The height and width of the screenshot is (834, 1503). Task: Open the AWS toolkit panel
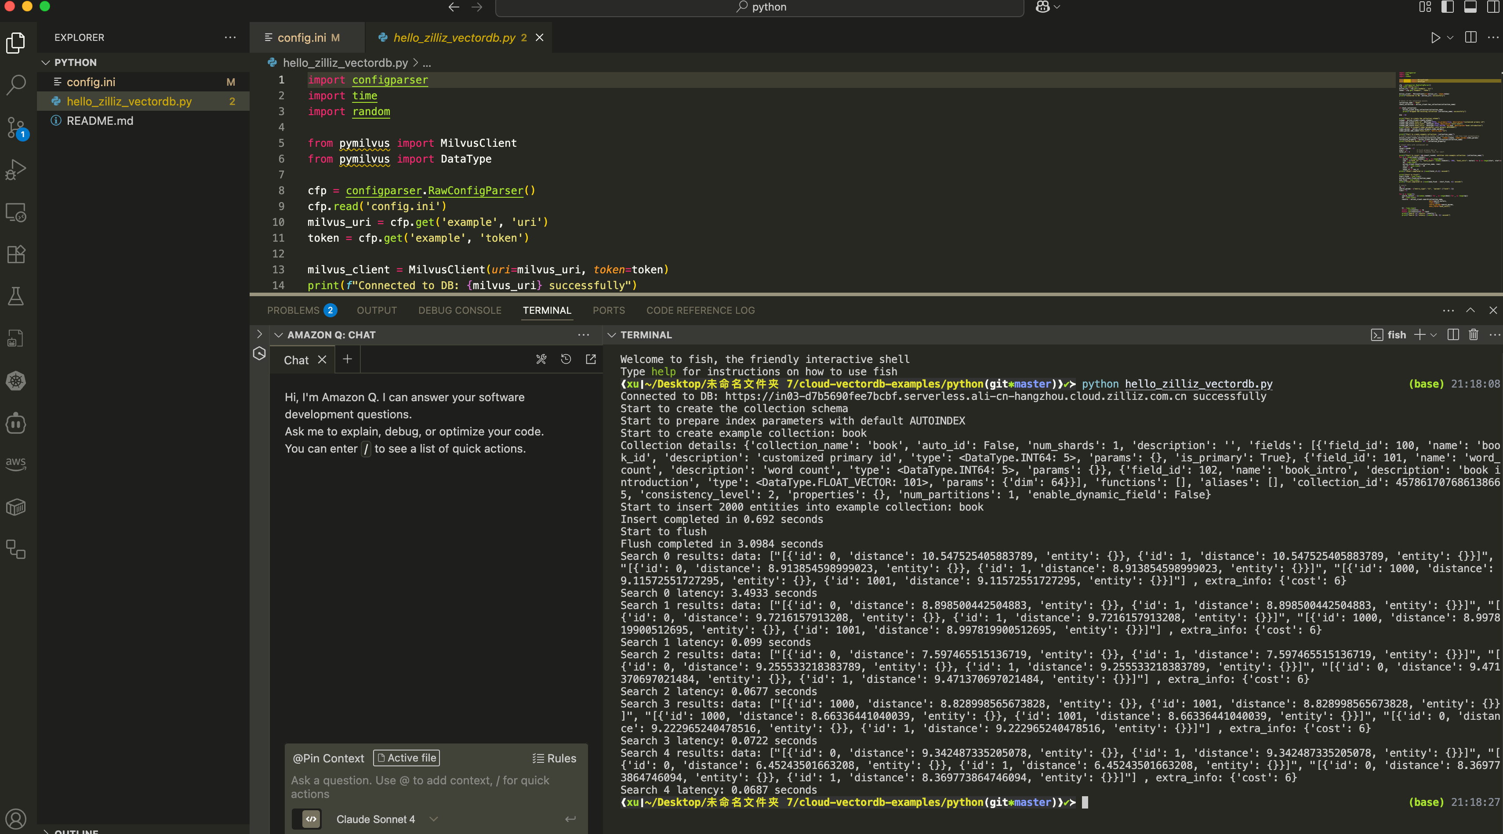16,464
